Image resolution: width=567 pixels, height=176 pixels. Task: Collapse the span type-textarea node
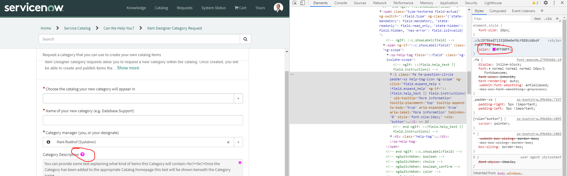(x=380, y=12)
